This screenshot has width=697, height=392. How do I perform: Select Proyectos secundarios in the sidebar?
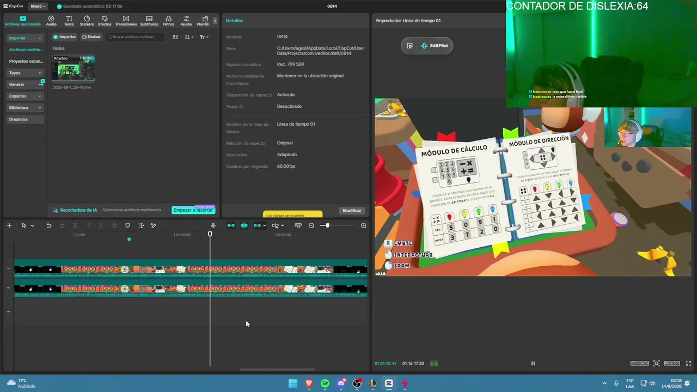click(x=26, y=61)
